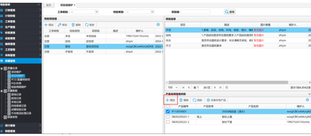Open 巡检记录 tree item
The image size is (311, 136).
pos(16,98)
